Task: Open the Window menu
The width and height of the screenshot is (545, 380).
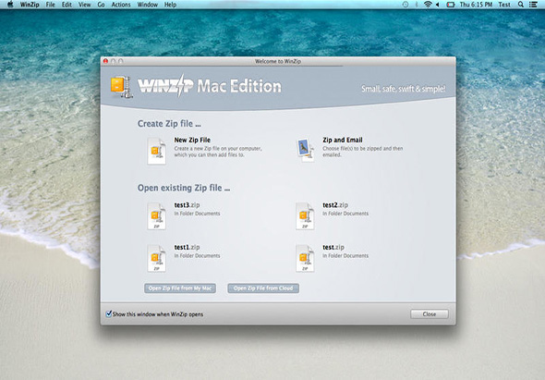Action: 148,5
